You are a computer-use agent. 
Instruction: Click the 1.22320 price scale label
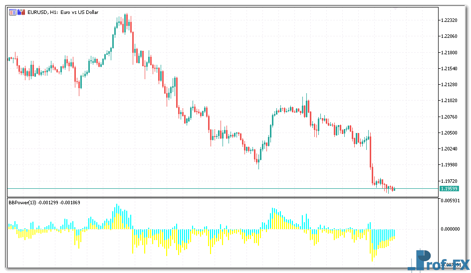tap(450, 20)
